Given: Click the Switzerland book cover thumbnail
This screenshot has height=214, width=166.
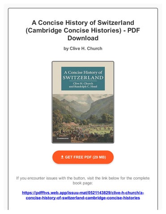Looking at the screenshot, I should pos(83,102).
